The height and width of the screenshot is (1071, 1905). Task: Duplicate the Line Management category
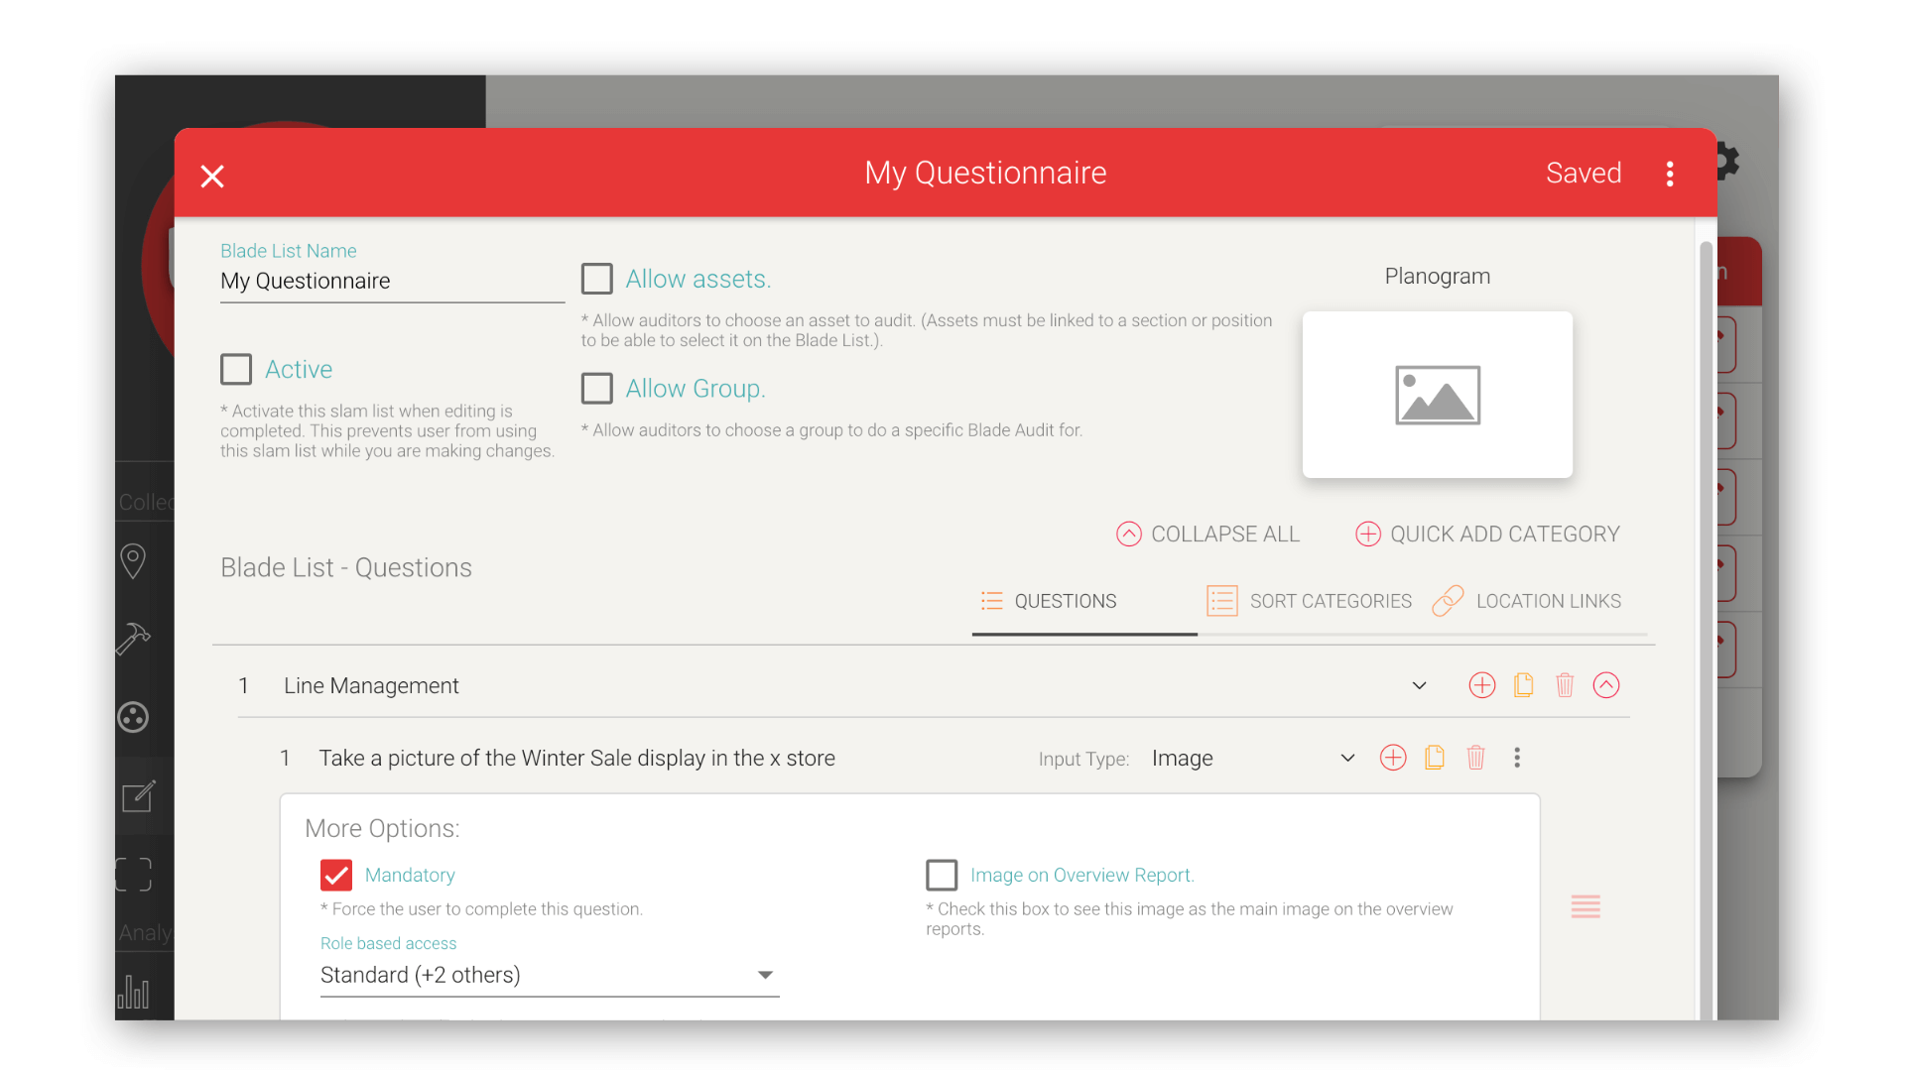[x=1523, y=685]
